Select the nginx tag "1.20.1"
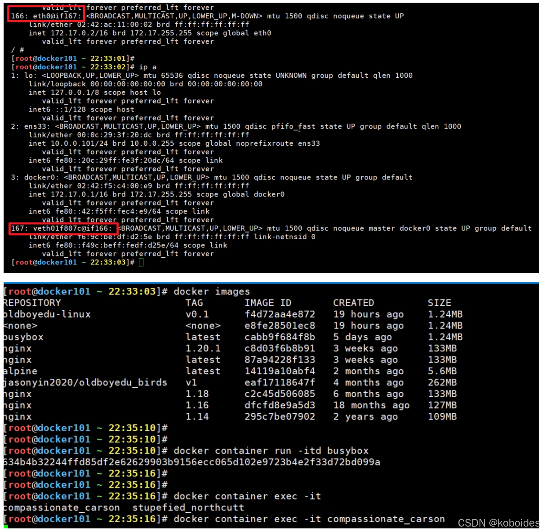This screenshot has height=532, width=542. pyautogui.click(x=203, y=349)
